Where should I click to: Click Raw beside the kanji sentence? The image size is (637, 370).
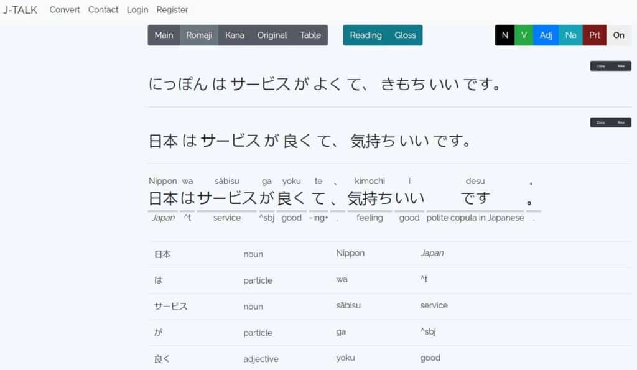pos(621,122)
